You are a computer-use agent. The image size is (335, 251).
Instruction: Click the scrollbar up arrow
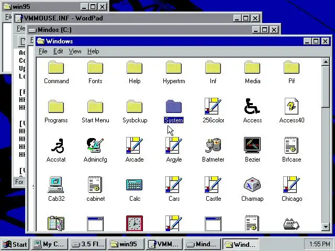pos(326,62)
